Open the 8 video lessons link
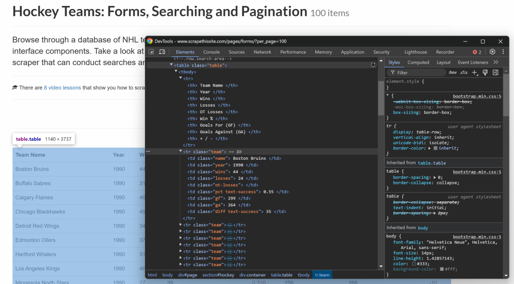This screenshot has height=284, width=514. click(62, 88)
